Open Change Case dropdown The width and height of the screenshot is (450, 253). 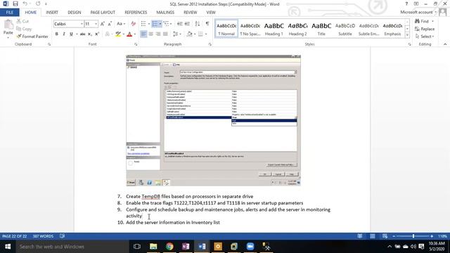point(121,24)
